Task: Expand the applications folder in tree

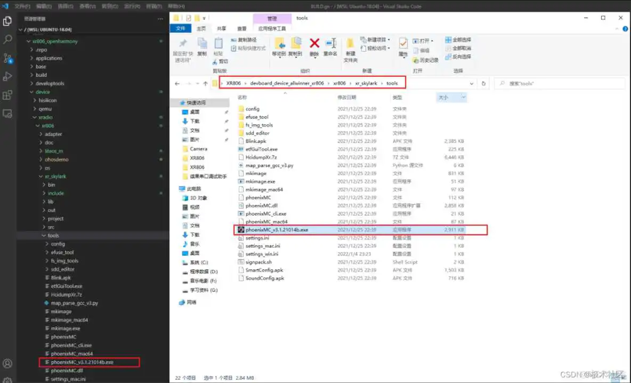Action: (x=49, y=58)
